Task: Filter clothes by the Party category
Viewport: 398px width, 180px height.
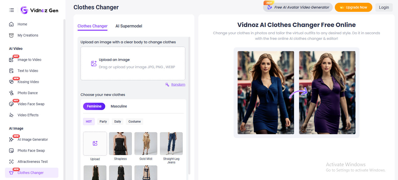Action: (103, 122)
